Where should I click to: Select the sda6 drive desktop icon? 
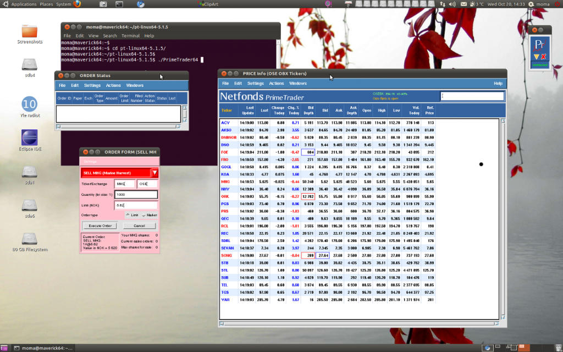[30, 208]
